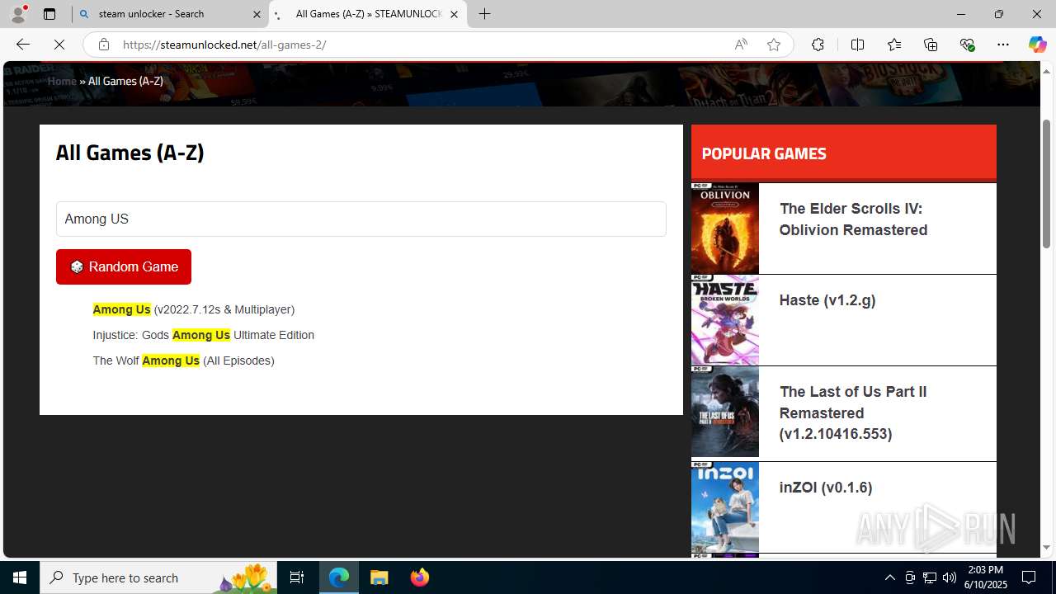Open Microsoft Edge from the taskbar

(x=339, y=577)
